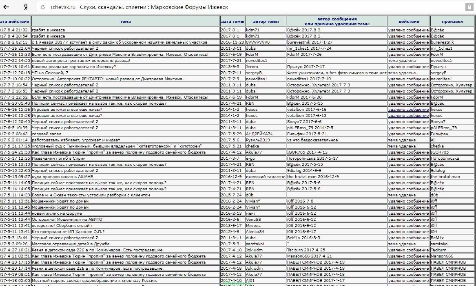
Task: Select topic 'Каковы реальные зарплаты по Ижевску?'
Action: point(74,67)
